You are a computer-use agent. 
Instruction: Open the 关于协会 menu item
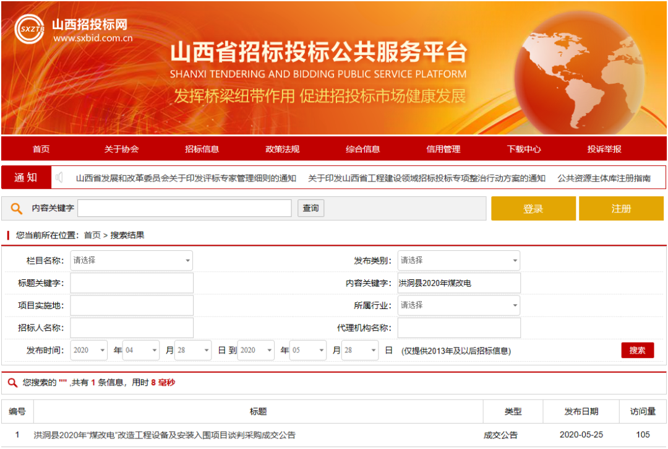click(121, 149)
